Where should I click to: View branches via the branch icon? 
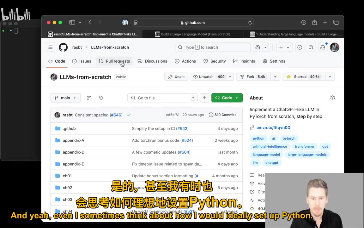point(89,98)
